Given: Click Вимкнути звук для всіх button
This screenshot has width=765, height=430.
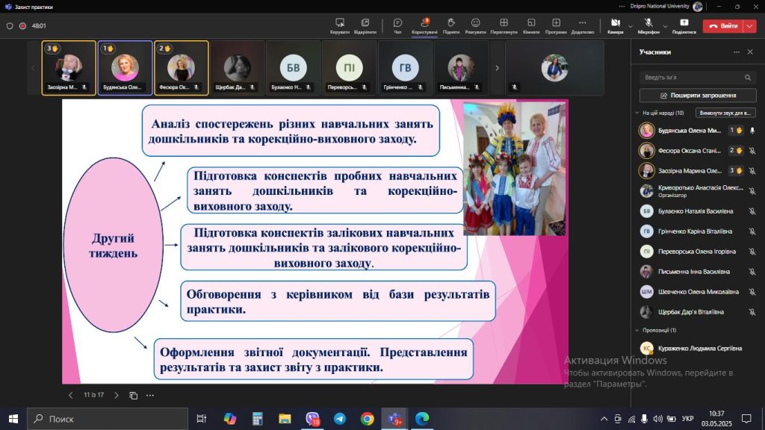Looking at the screenshot, I should 725,113.
